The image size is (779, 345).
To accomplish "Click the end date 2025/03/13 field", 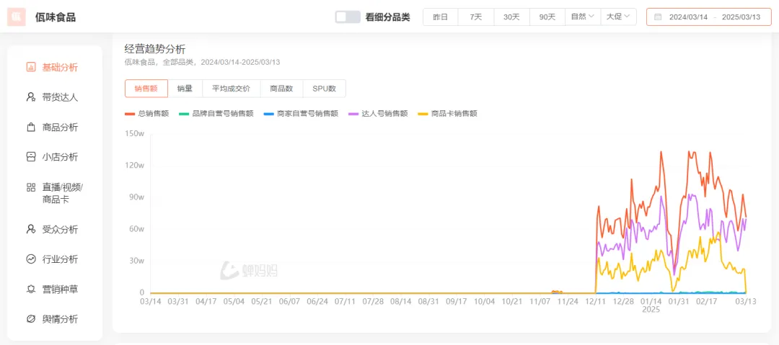I will click(741, 17).
